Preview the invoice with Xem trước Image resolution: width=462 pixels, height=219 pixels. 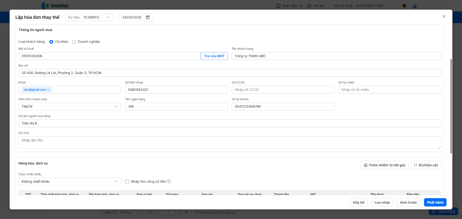click(x=408, y=202)
